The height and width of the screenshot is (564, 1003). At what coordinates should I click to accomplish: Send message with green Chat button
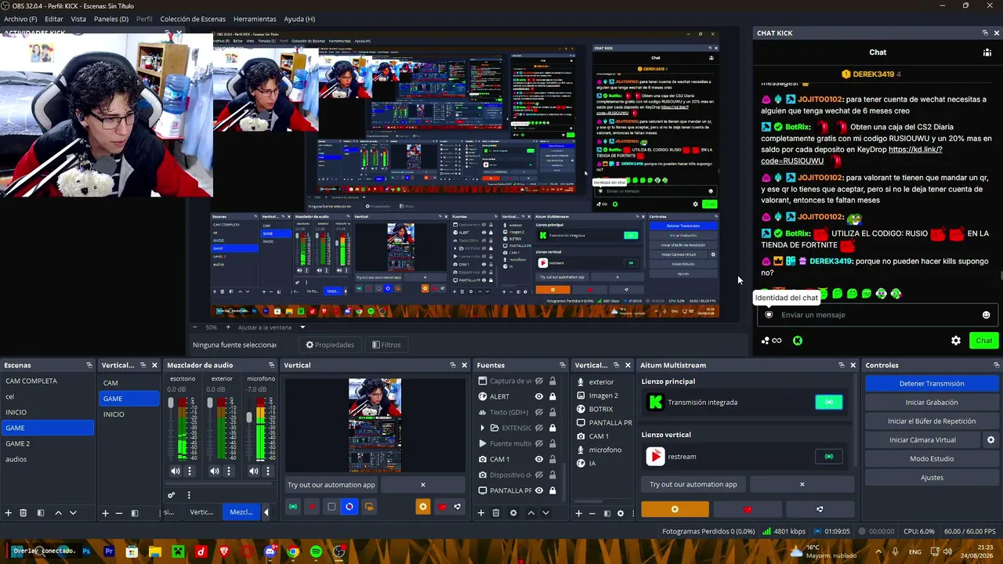984,341
